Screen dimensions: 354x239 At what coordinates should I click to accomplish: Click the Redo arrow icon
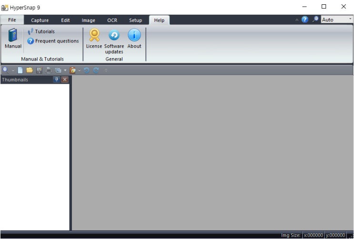point(96,70)
